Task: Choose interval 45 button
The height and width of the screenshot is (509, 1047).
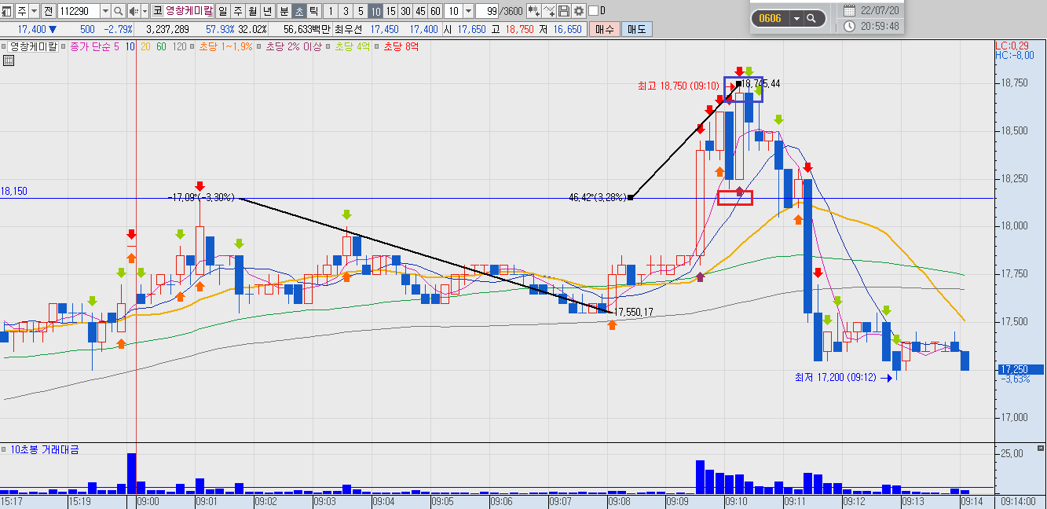Action: click(420, 11)
